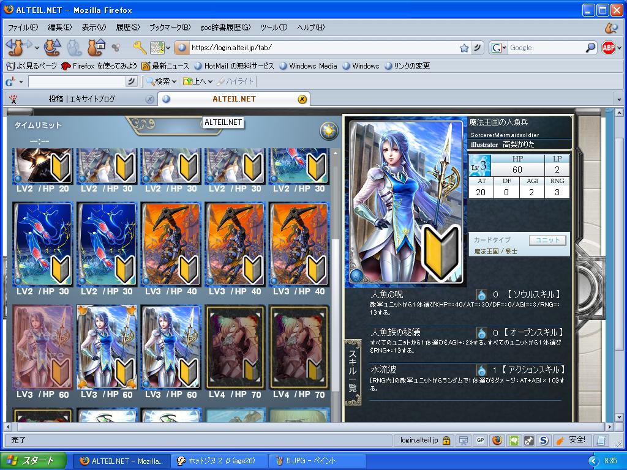Open the ヘルプ menu
The image size is (627, 470).
click(310, 27)
